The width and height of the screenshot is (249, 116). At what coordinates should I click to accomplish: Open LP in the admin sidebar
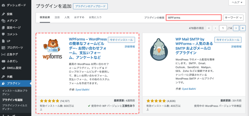[x=8, y=41]
